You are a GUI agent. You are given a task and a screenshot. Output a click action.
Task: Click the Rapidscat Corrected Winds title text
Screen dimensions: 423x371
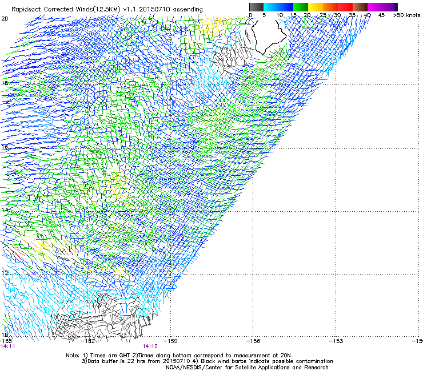pyautogui.click(x=107, y=10)
